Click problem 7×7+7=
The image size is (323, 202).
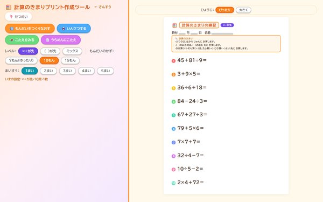(x=188, y=142)
